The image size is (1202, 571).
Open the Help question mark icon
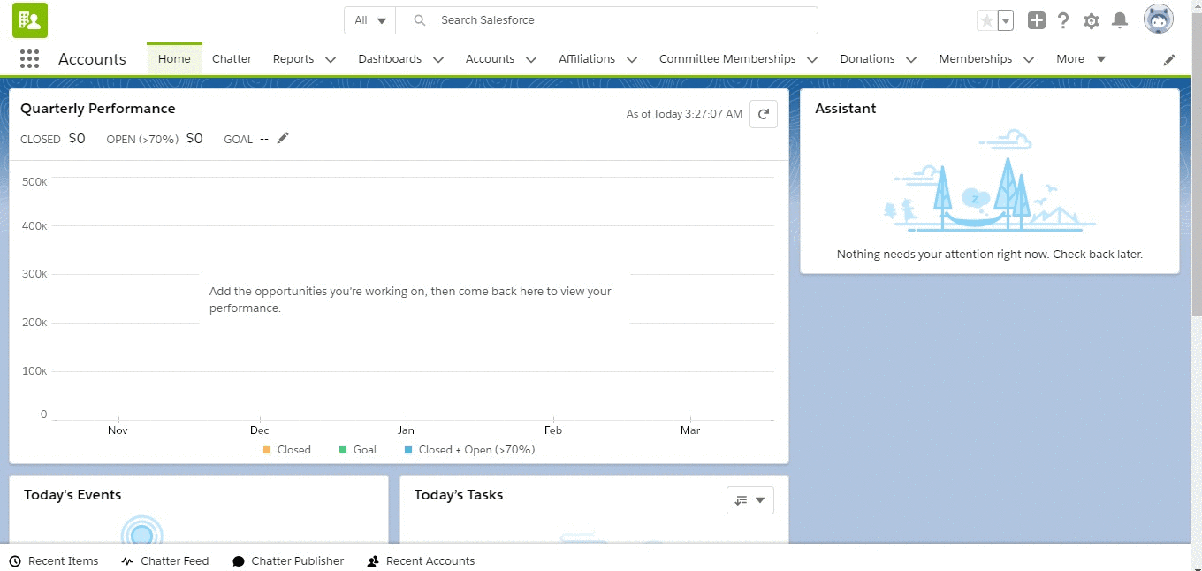point(1063,20)
